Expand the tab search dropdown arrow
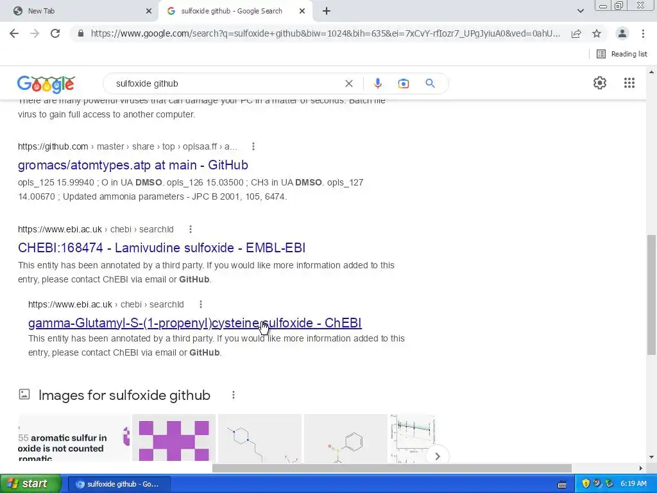The image size is (657, 493). click(580, 11)
